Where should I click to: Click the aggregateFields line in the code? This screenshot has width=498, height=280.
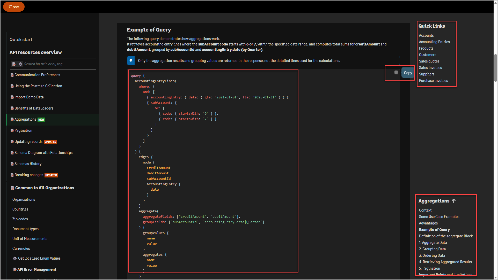pos(192,216)
